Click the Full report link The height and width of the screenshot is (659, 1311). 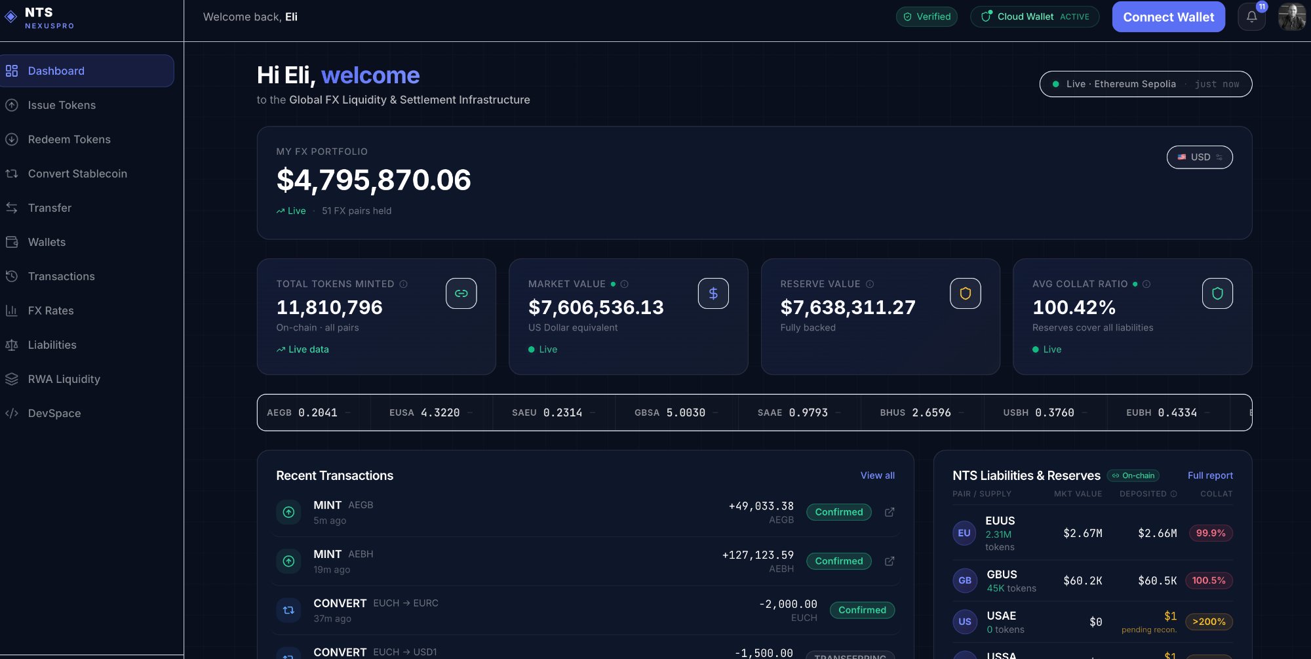coord(1210,475)
